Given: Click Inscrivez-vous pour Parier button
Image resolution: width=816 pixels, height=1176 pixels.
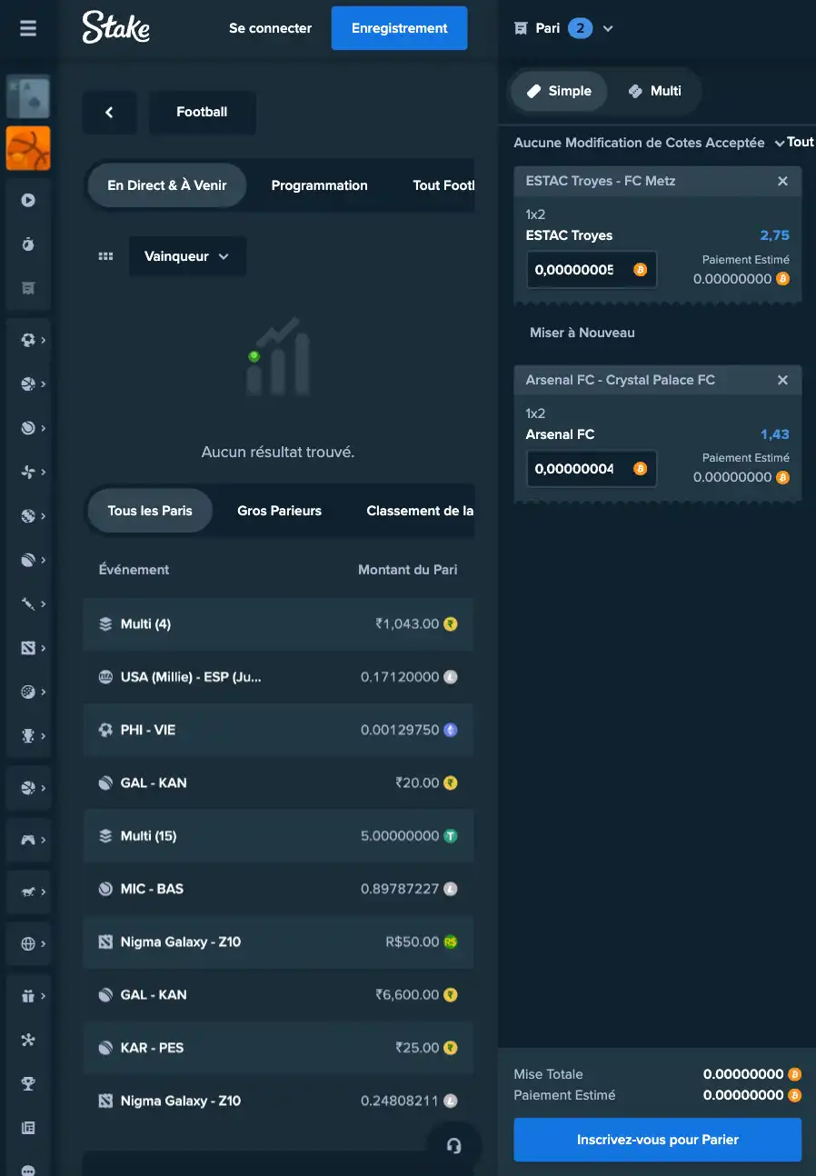Looking at the screenshot, I should point(658,1140).
